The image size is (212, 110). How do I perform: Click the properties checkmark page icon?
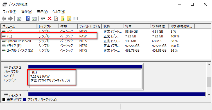click(56, 18)
